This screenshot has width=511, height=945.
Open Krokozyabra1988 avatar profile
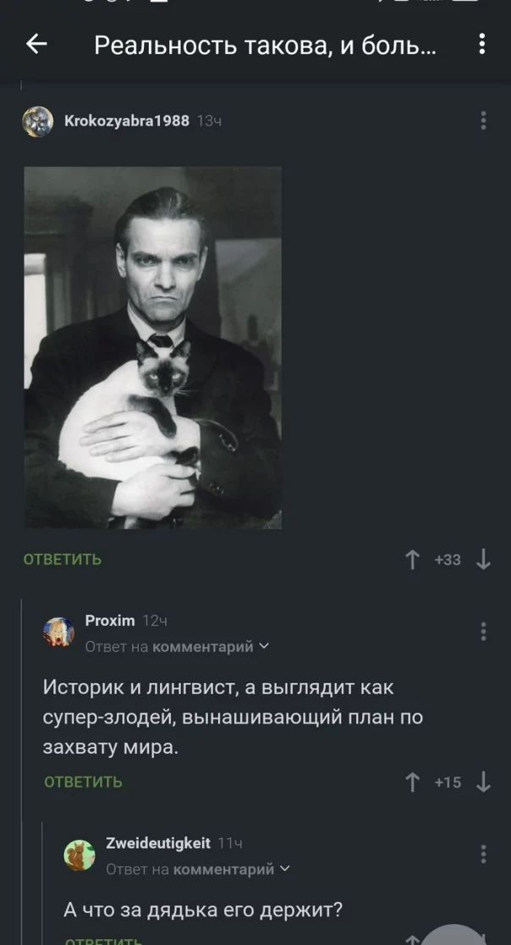point(38,121)
